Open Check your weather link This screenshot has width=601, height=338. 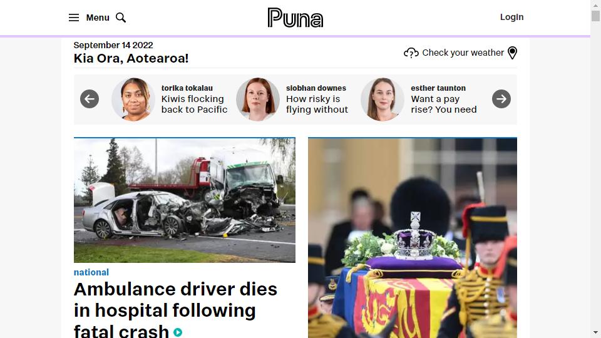click(463, 53)
